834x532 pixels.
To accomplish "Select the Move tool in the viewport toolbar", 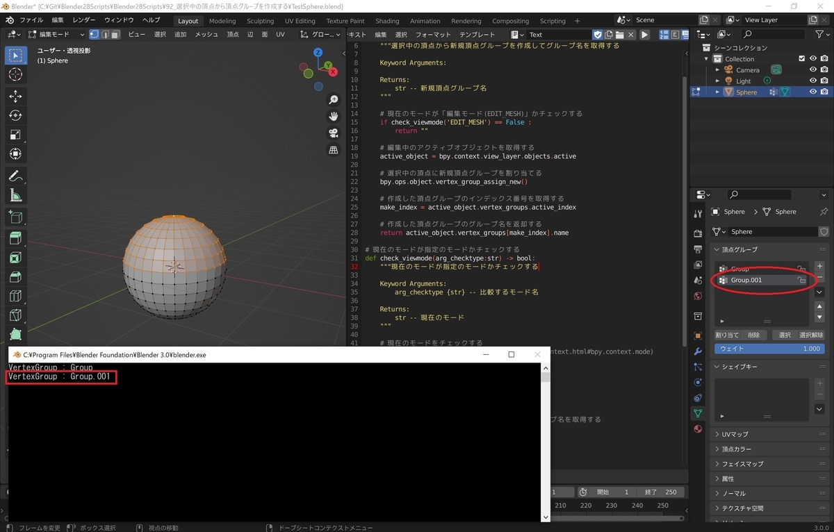I will pos(15,97).
